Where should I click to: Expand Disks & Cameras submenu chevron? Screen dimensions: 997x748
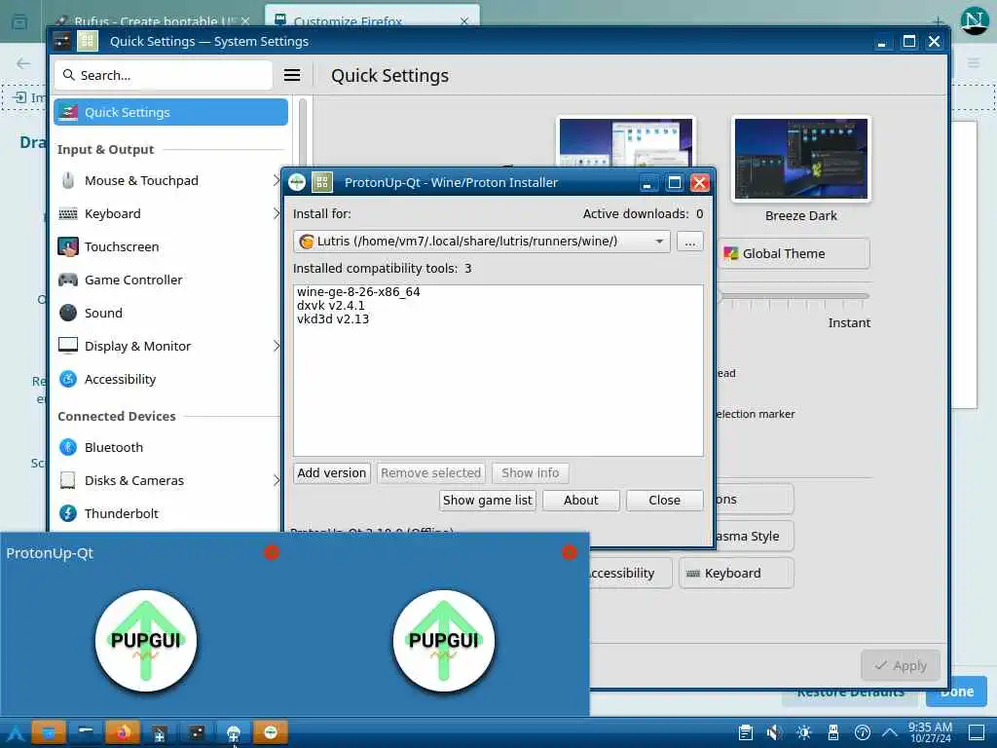(276, 480)
